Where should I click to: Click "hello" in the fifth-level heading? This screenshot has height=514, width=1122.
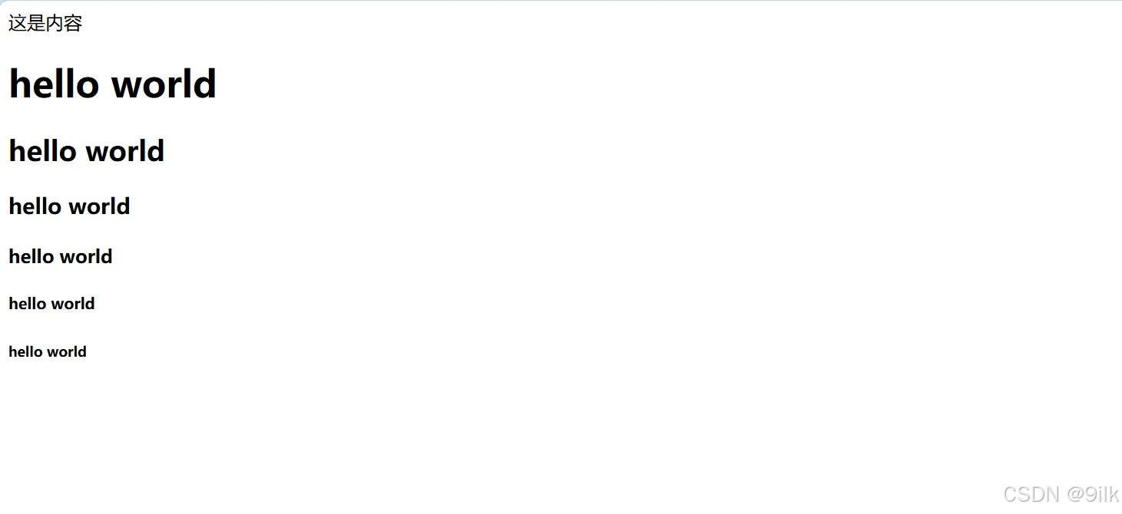pos(28,304)
